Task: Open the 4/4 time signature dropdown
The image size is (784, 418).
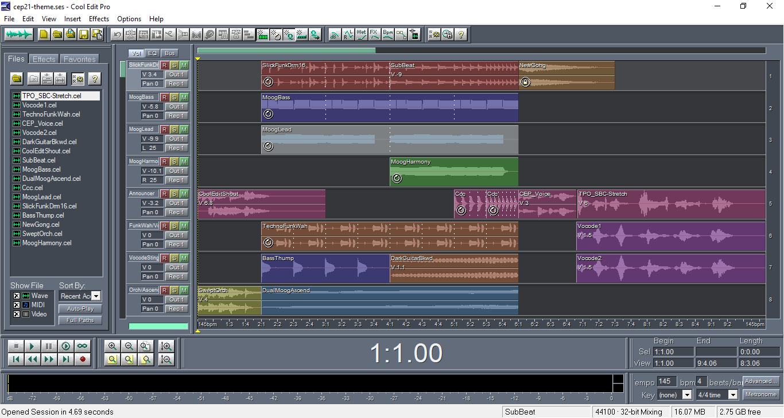Action: pyautogui.click(x=732, y=395)
